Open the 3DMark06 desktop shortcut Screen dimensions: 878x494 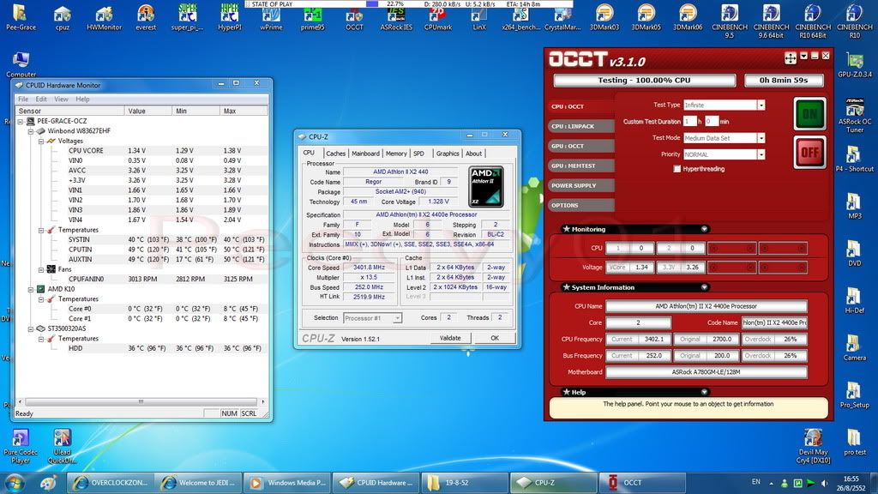[688, 17]
